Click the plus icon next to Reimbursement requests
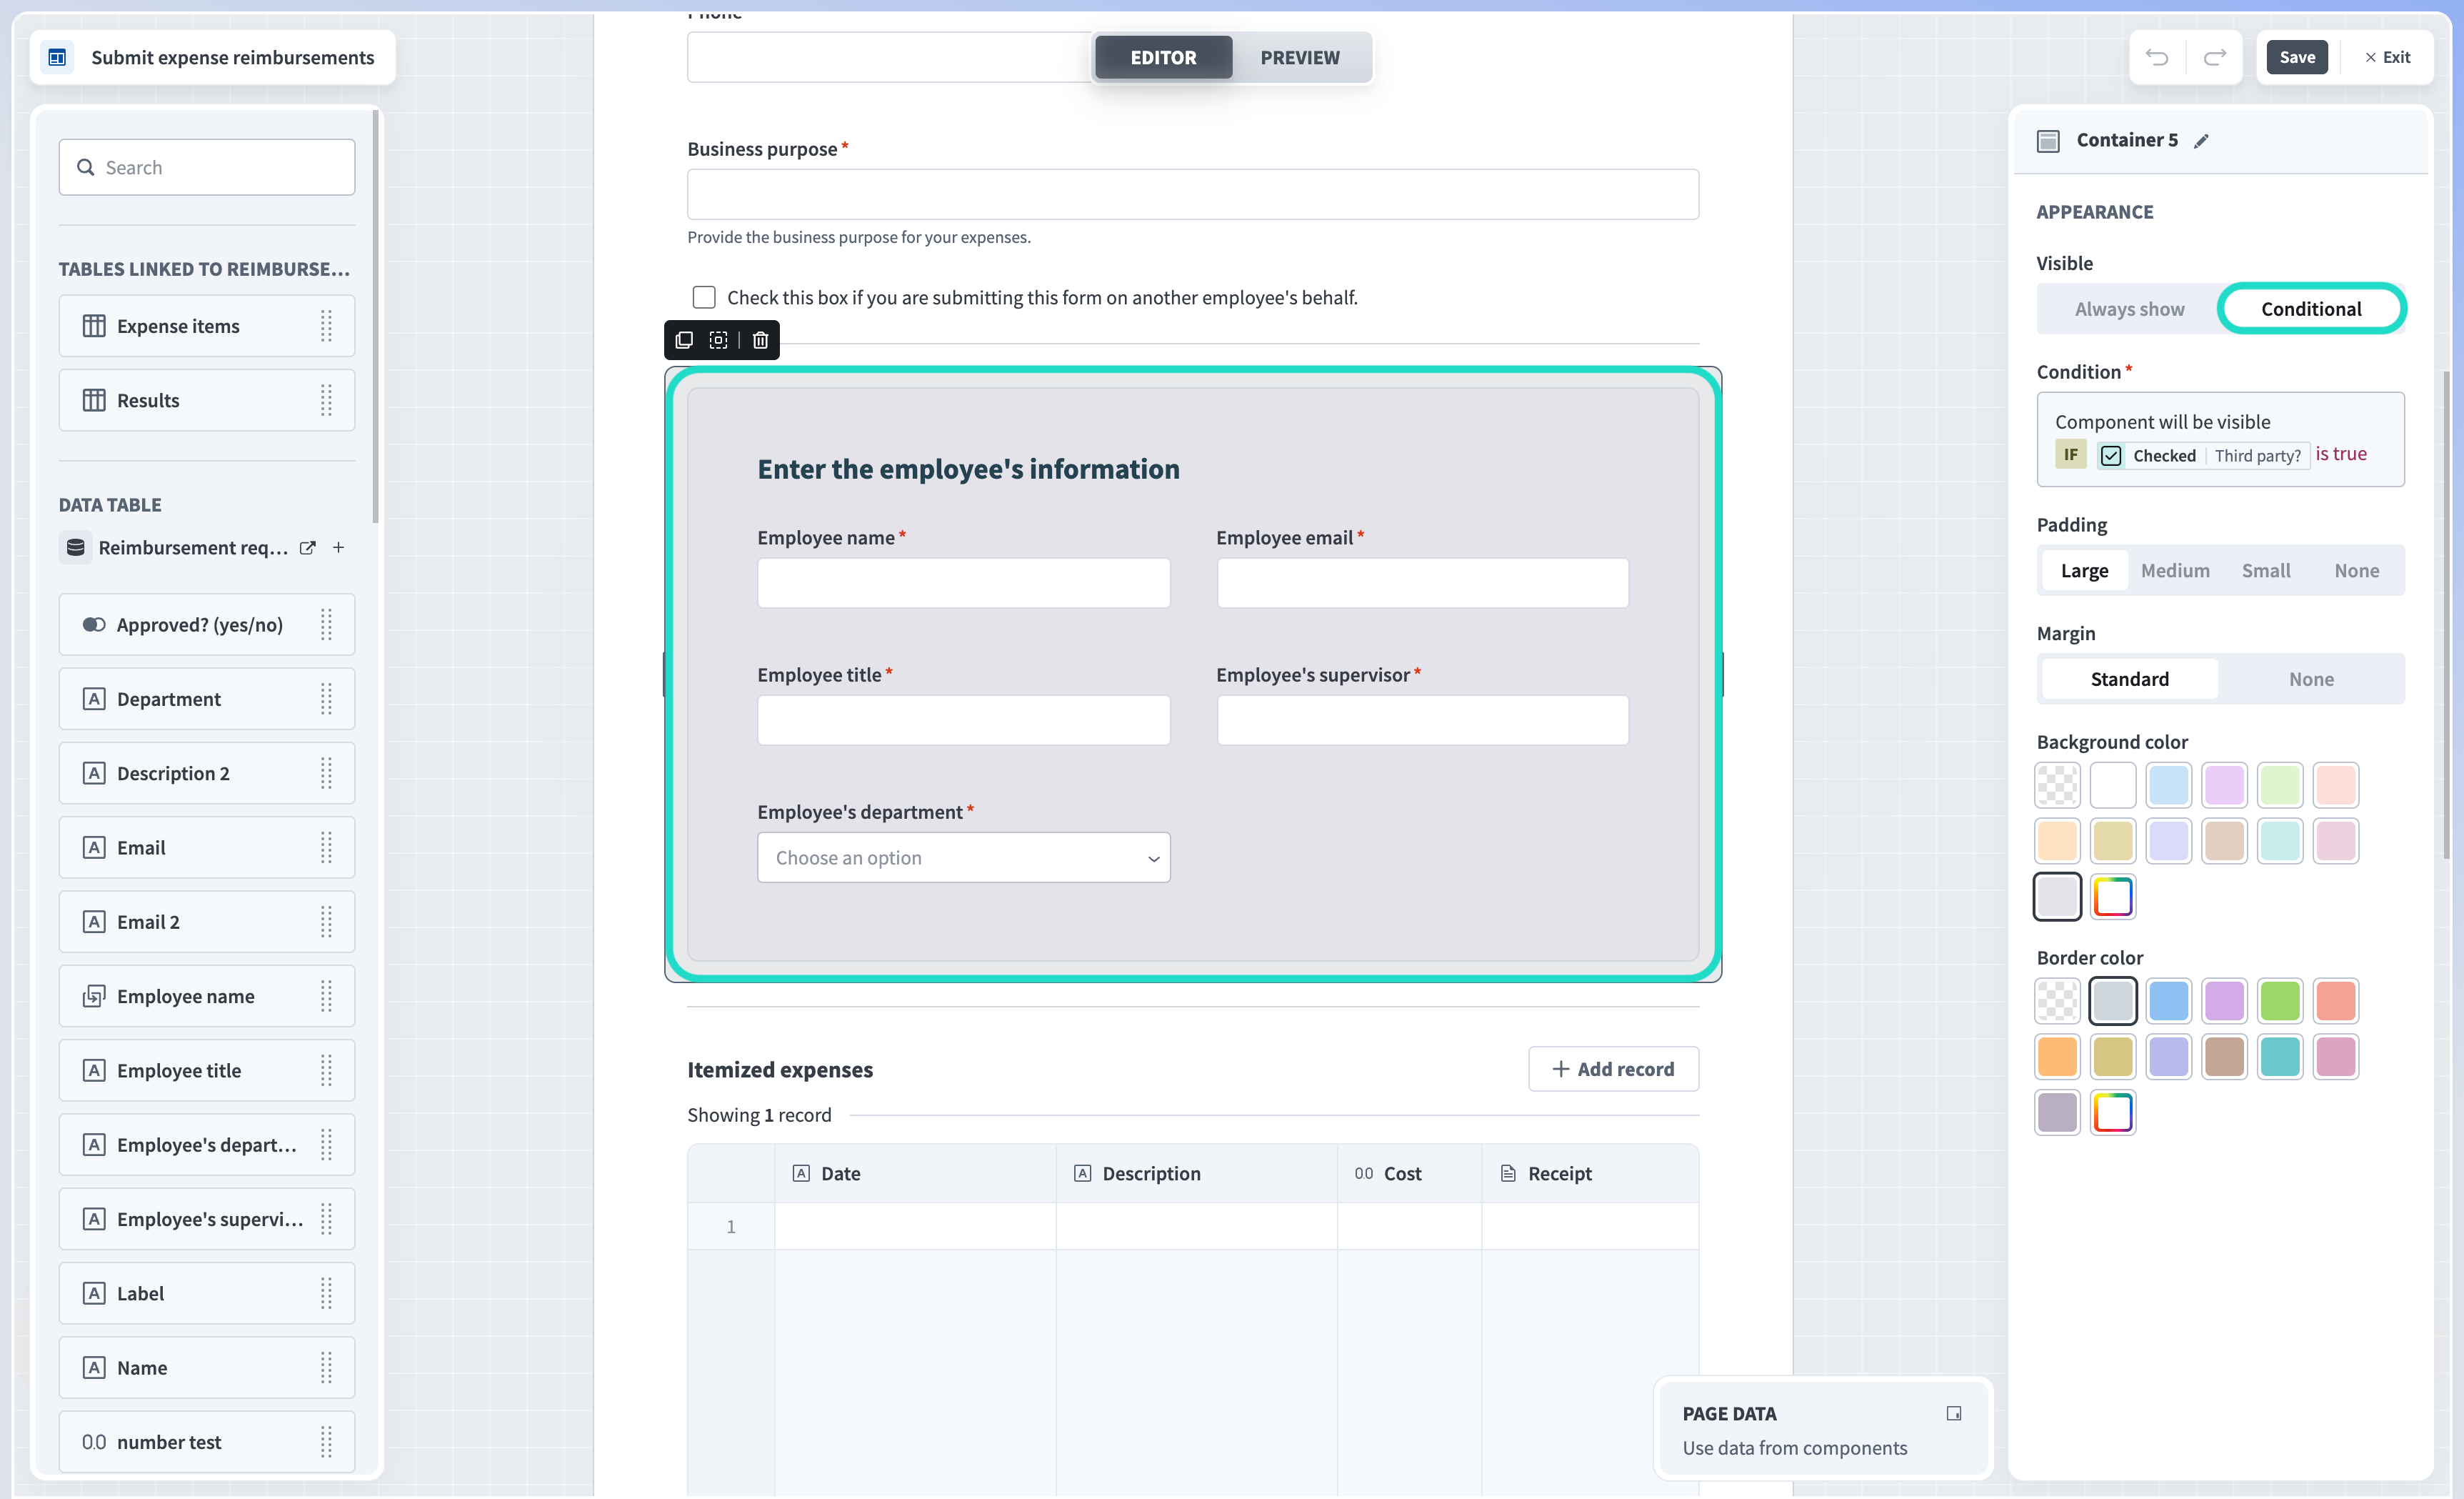Viewport: 2464px width, 1499px height. point(339,547)
